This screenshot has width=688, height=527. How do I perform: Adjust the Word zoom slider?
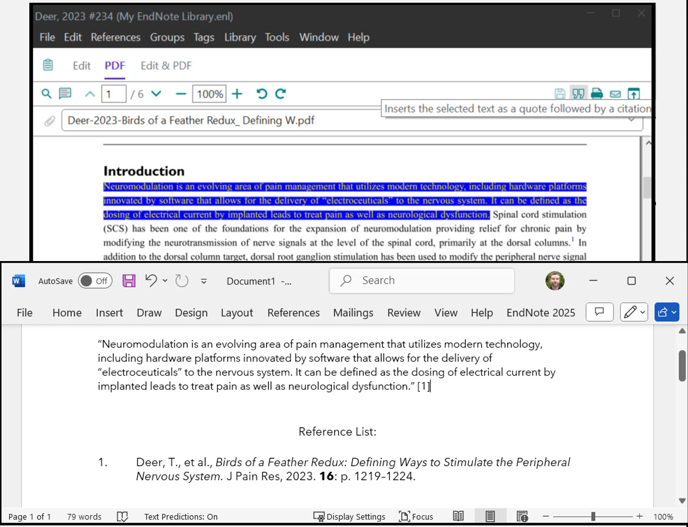click(x=593, y=516)
